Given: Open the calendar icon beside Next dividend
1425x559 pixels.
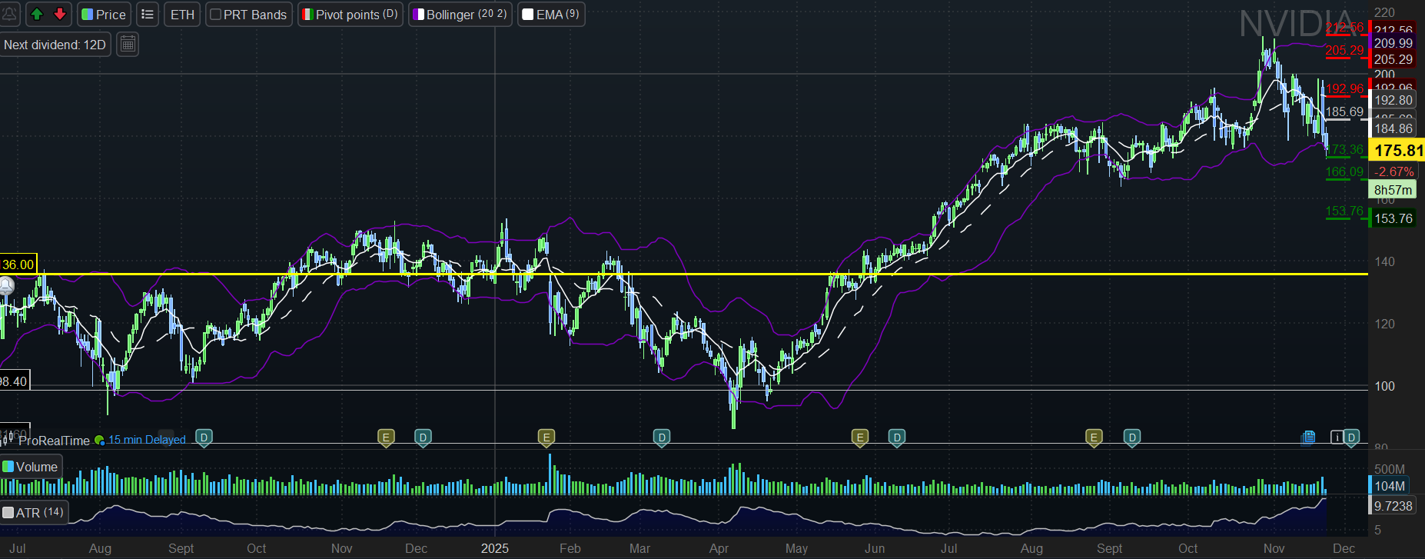Looking at the screenshot, I should point(128,45).
